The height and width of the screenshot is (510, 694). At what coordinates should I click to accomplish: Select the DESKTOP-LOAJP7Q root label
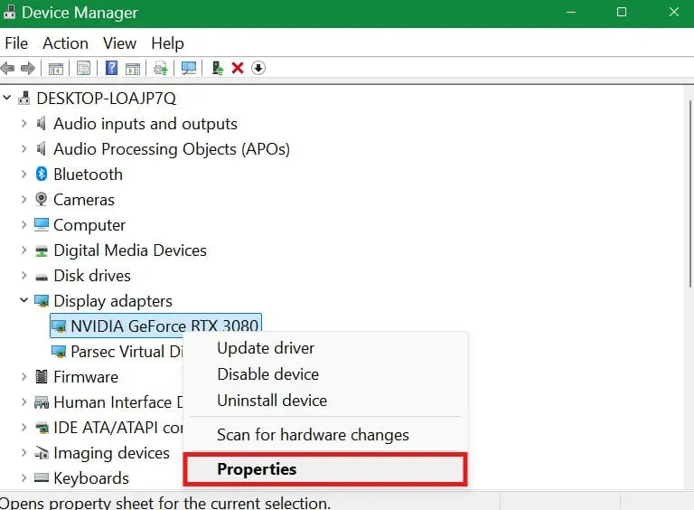click(x=107, y=98)
